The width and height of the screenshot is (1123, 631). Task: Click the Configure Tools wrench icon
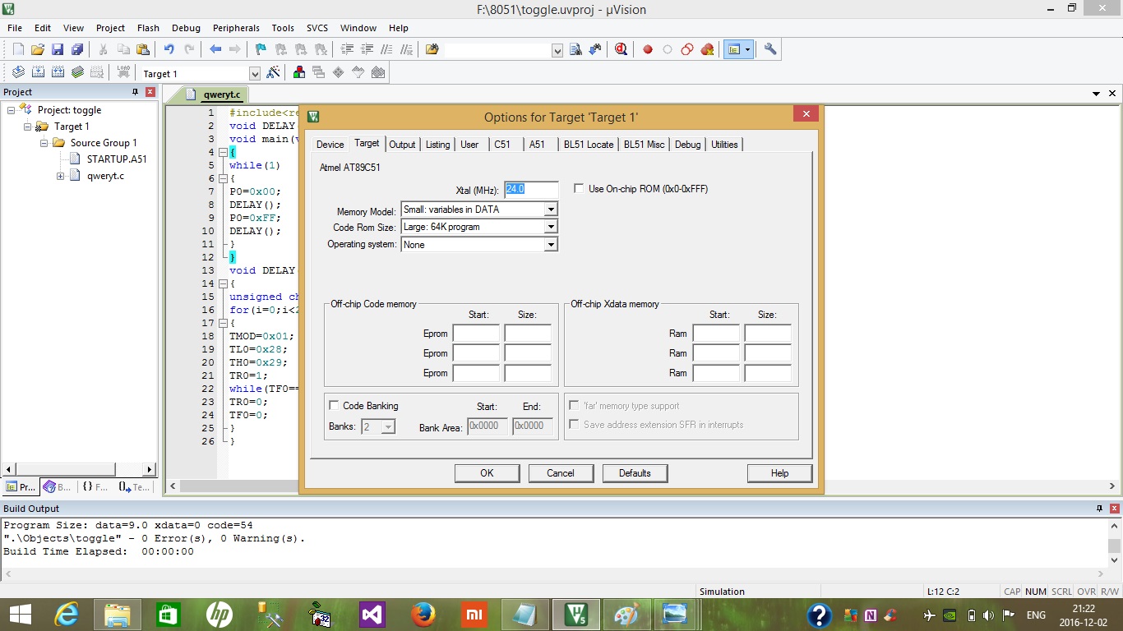769,48
